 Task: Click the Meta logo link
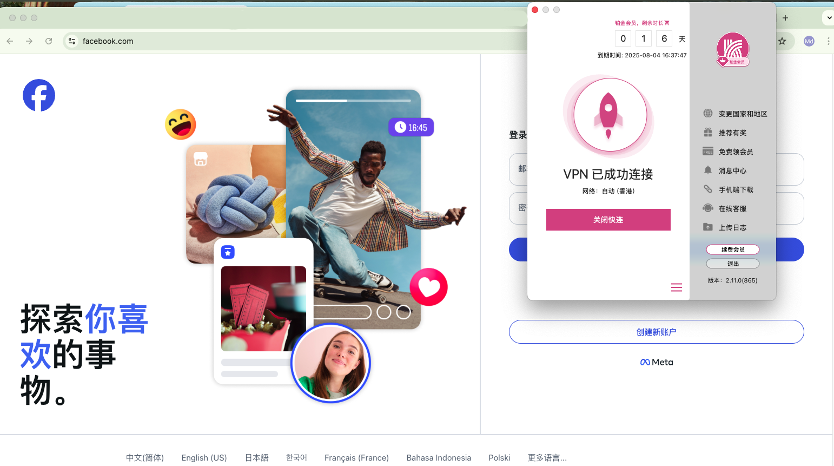coord(657,362)
